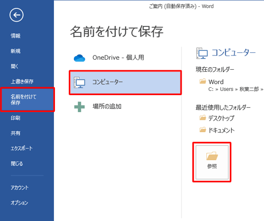The height and width of the screenshot is (221, 264).
Task: Open オプション in the sidebar
Action: [20, 202]
